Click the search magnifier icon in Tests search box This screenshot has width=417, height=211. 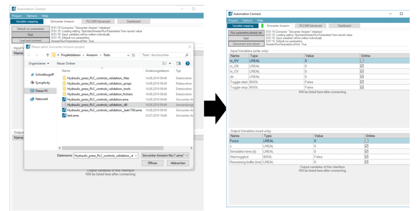pos(187,55)
